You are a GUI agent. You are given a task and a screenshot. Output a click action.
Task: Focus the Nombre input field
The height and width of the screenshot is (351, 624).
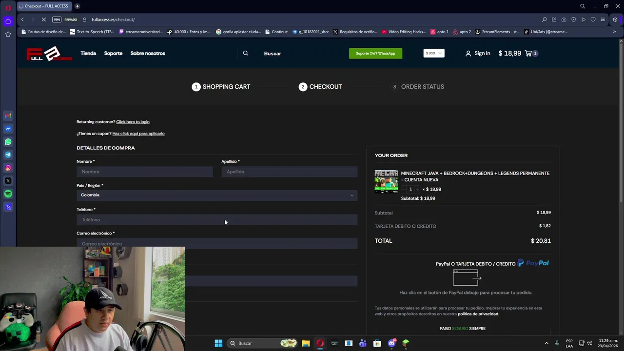click(x=144, y=172)
